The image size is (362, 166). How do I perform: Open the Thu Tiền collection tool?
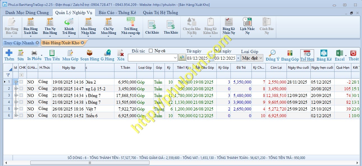52,53
